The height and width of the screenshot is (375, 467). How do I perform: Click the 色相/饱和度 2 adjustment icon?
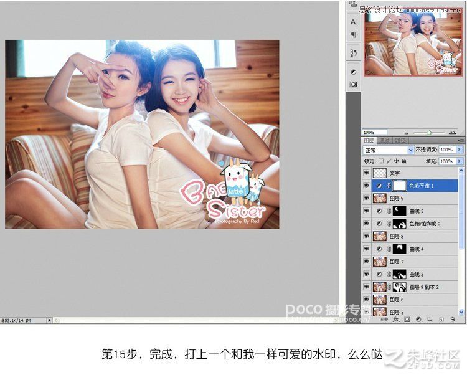379,224
